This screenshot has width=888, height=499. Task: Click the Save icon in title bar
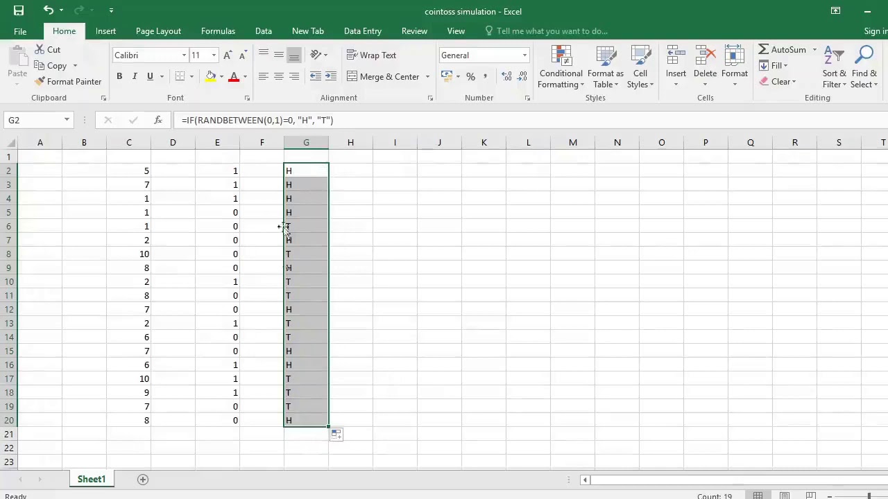click(19, 10)
